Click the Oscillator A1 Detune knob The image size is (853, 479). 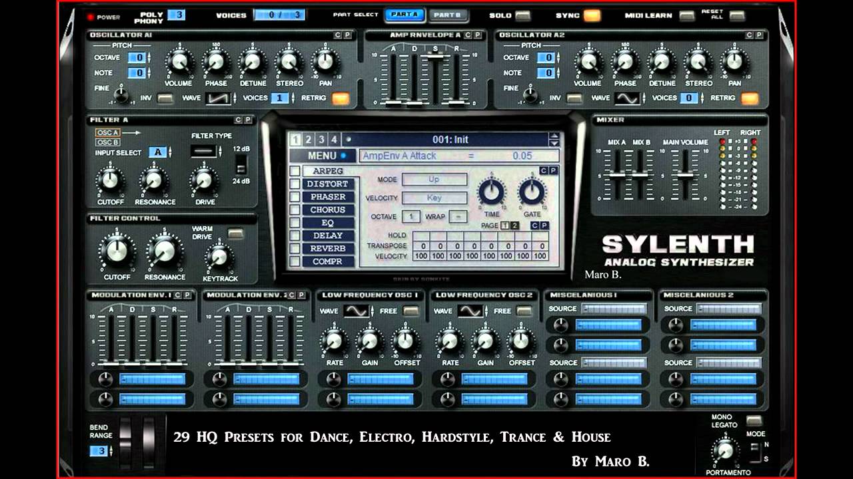[x=252, y=62]
